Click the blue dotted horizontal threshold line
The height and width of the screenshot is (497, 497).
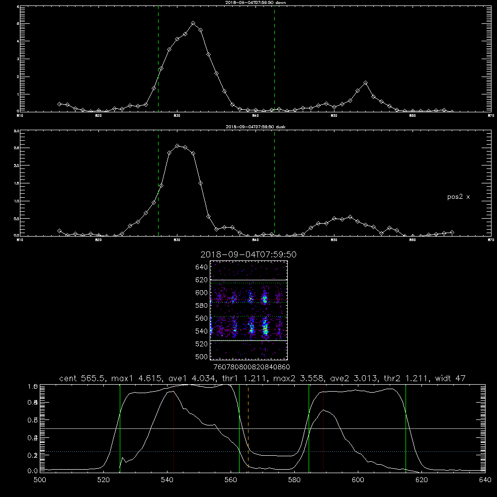coord(262,451)
